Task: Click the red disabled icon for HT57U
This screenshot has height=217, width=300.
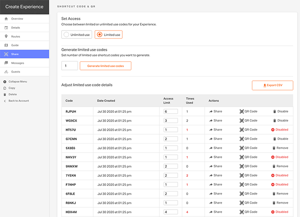Action: 273,130
